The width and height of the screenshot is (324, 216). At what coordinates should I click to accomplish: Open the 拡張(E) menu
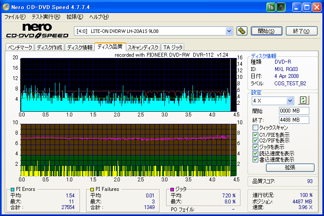75,17
